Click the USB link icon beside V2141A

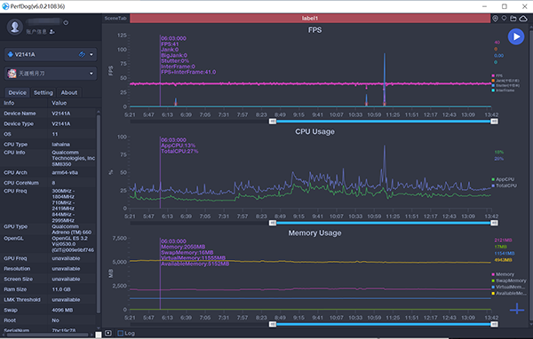pos(82,54)
